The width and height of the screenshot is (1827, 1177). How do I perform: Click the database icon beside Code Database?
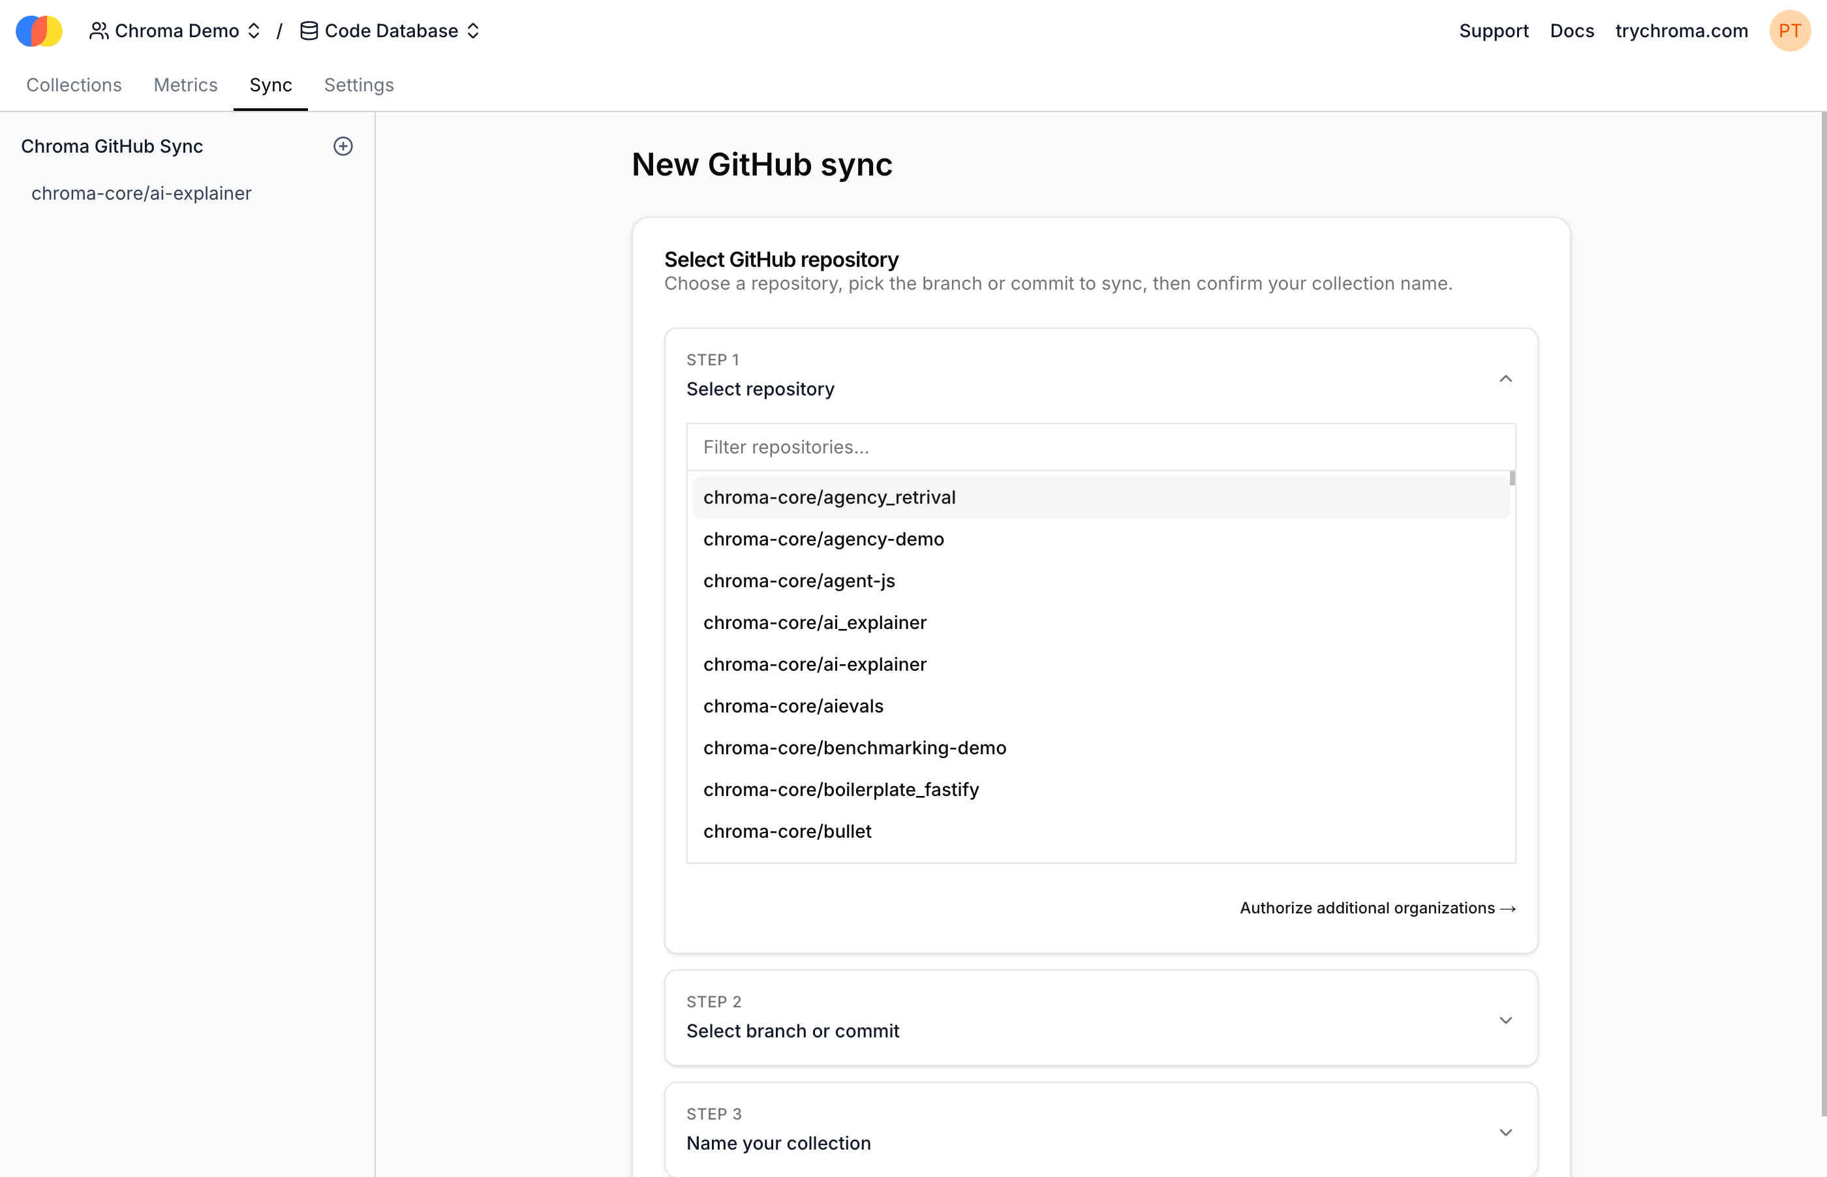coord(308,31)
